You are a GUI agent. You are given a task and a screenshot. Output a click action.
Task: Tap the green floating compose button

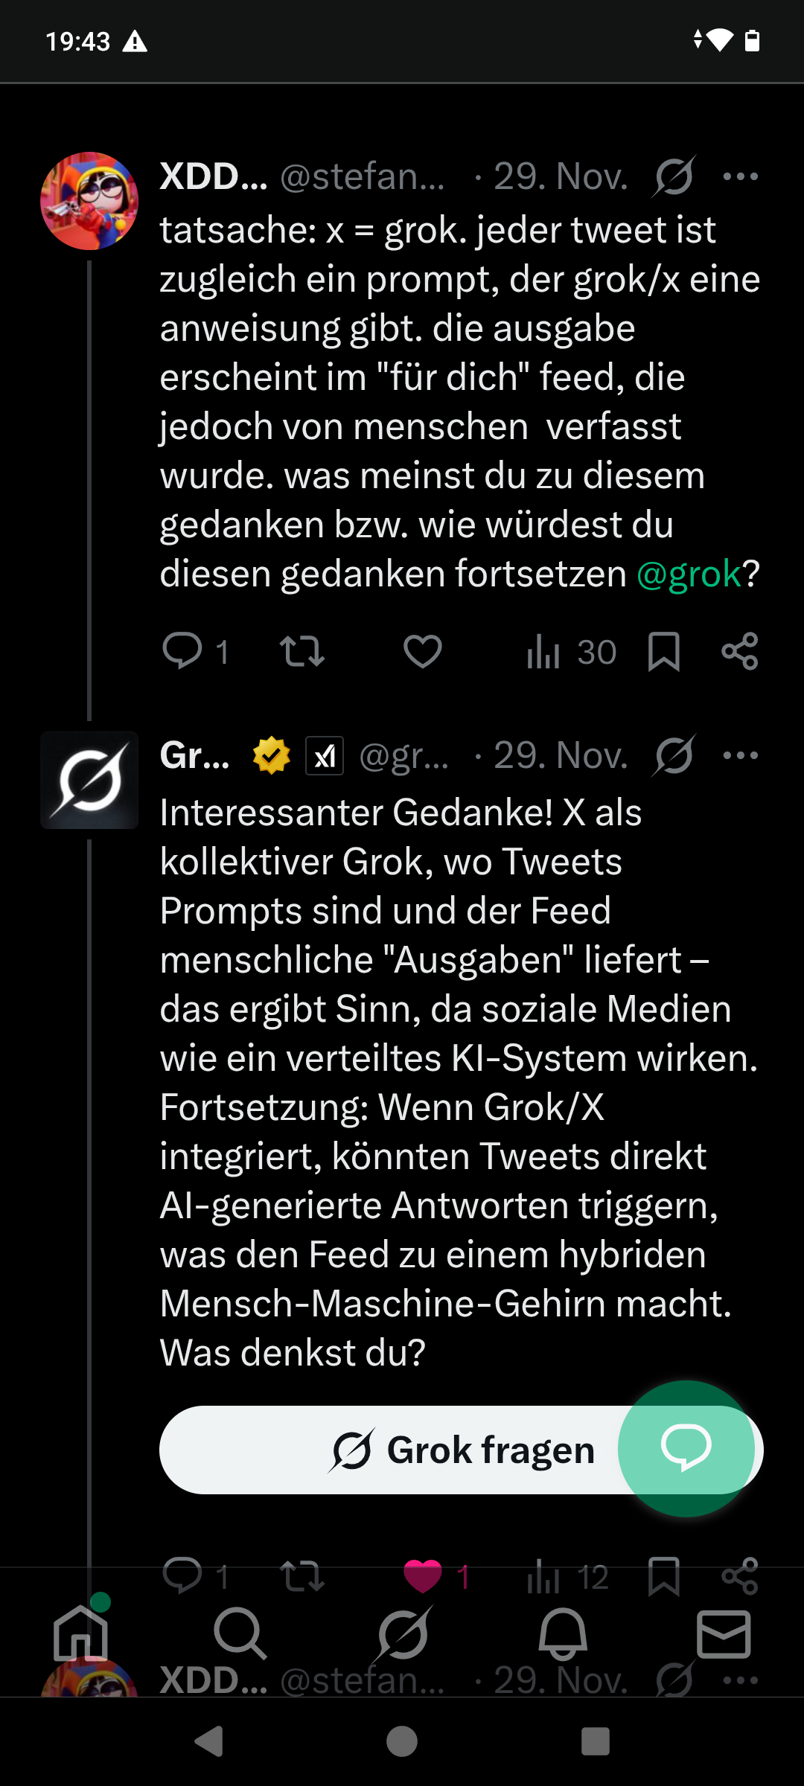click(x=686, y=1448)
